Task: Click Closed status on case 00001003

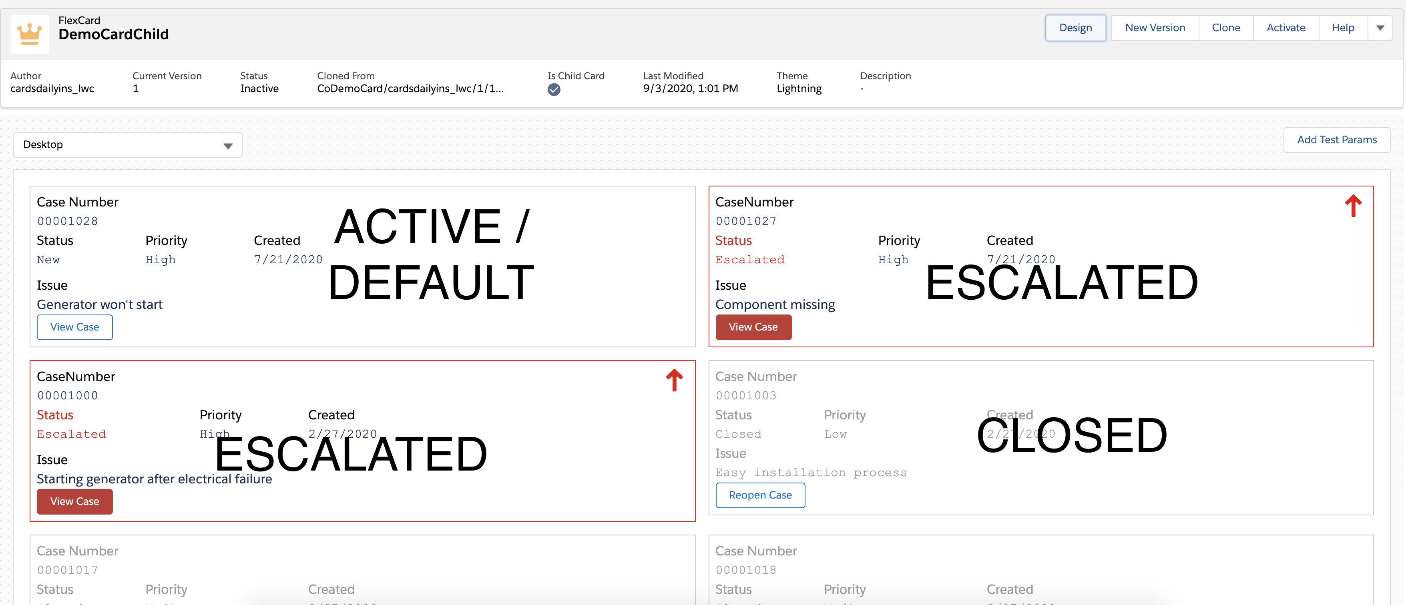Action: (739, 435)
